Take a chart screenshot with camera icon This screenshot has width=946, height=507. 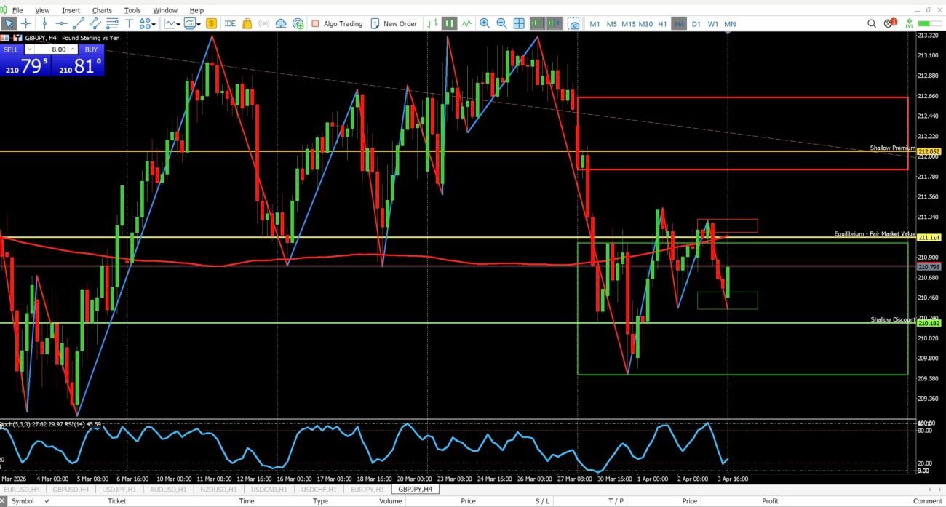point(574,24)
